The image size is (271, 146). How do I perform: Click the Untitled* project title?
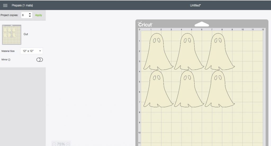pos(195,5)
